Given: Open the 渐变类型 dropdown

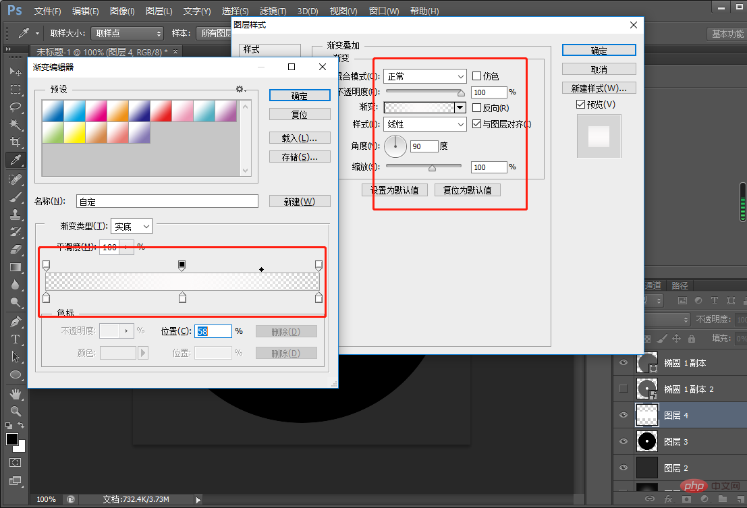Looking at the screenshot, I should pos(131,226).
